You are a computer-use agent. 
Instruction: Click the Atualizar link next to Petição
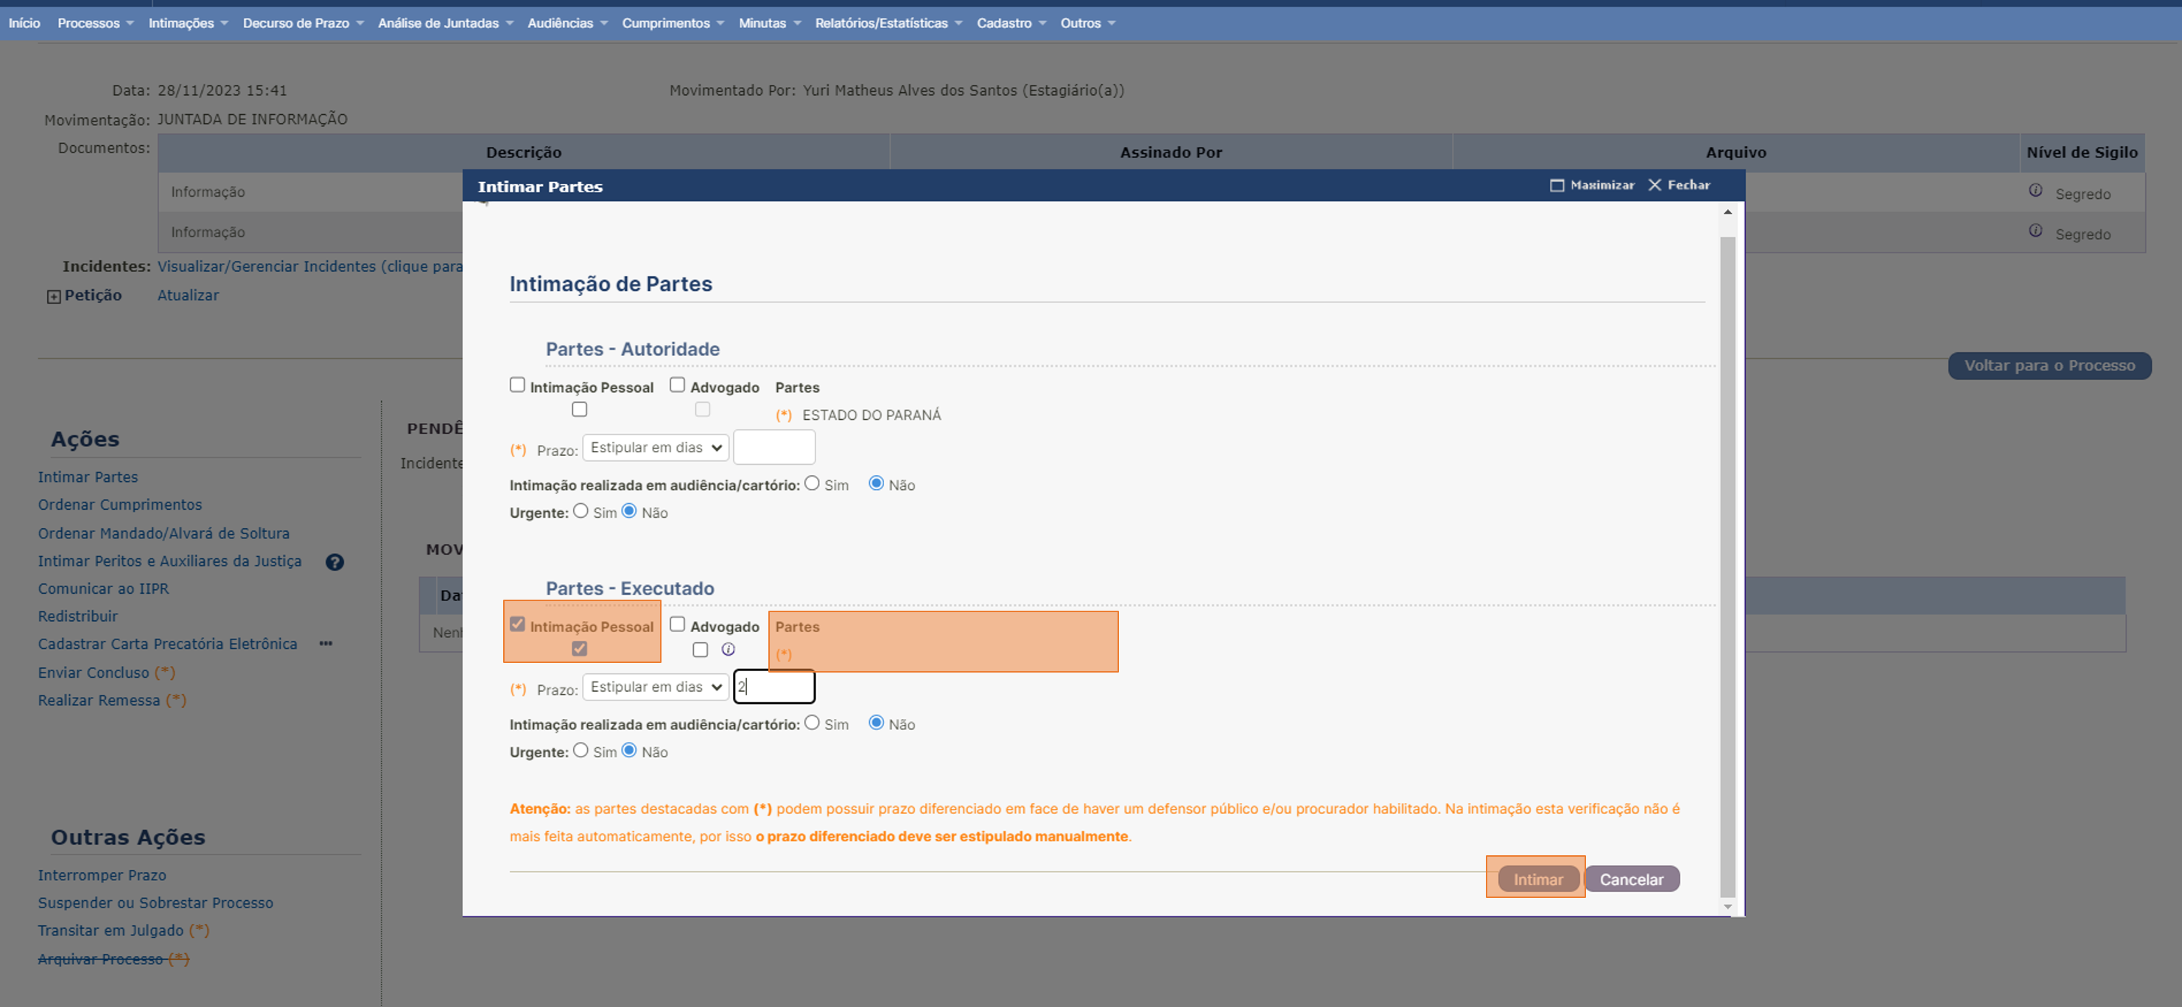[188, 295]
